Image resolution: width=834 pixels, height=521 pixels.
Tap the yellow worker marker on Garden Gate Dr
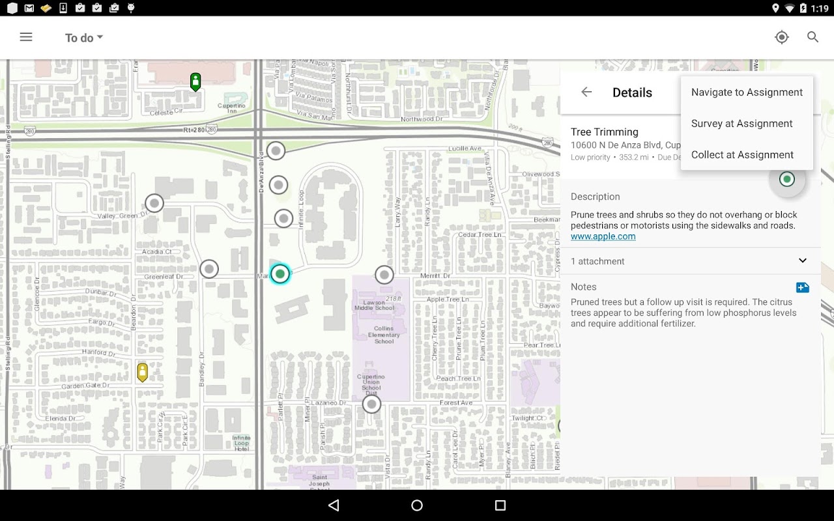(142, 372)
